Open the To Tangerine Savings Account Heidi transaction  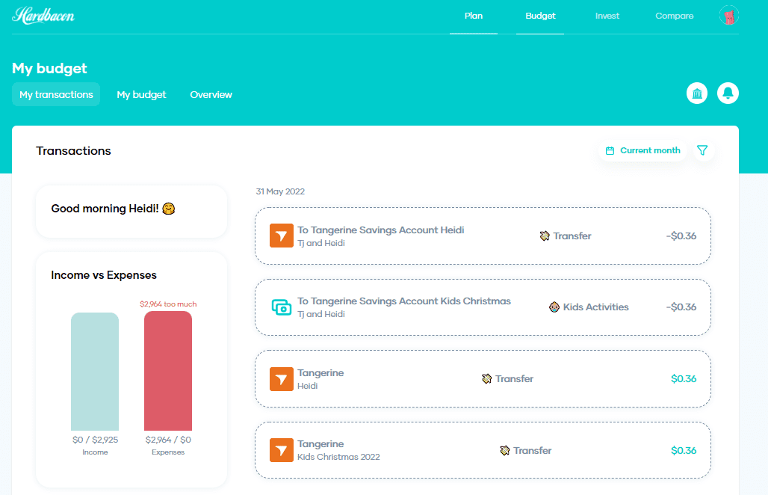[x=483, y=236]
